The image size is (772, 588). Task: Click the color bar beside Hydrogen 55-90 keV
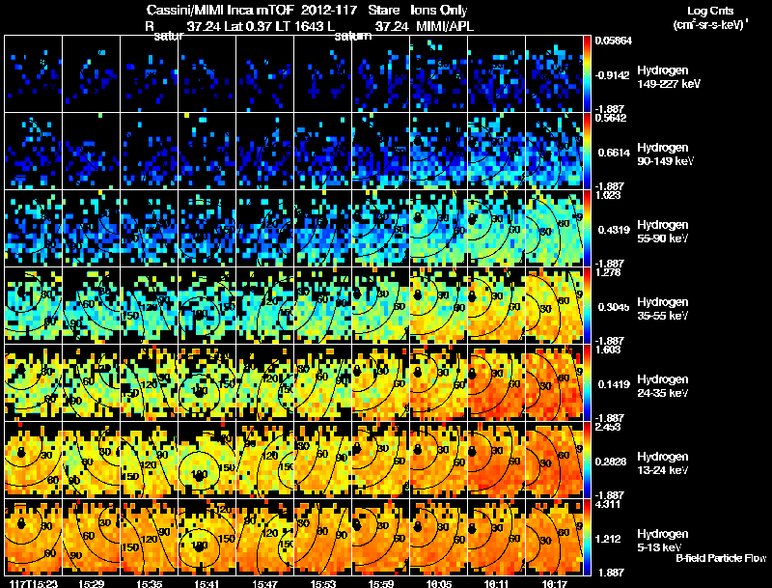pos(587,229)
